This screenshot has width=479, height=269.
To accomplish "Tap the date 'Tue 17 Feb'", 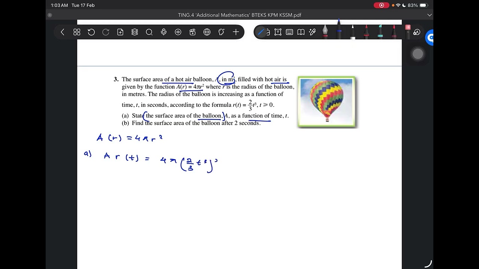I will (83, 5).
